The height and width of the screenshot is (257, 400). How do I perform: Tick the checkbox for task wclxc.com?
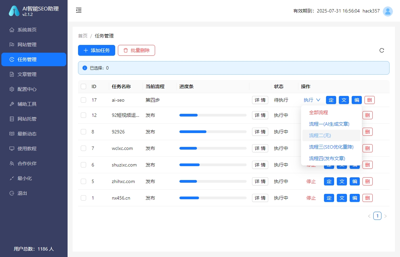pyautogui.click(x=83, y=148)
